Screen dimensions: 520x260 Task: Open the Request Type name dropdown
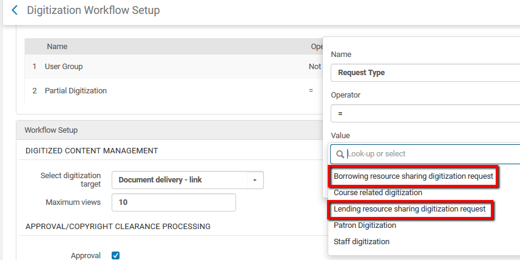[x=425, y=73]
